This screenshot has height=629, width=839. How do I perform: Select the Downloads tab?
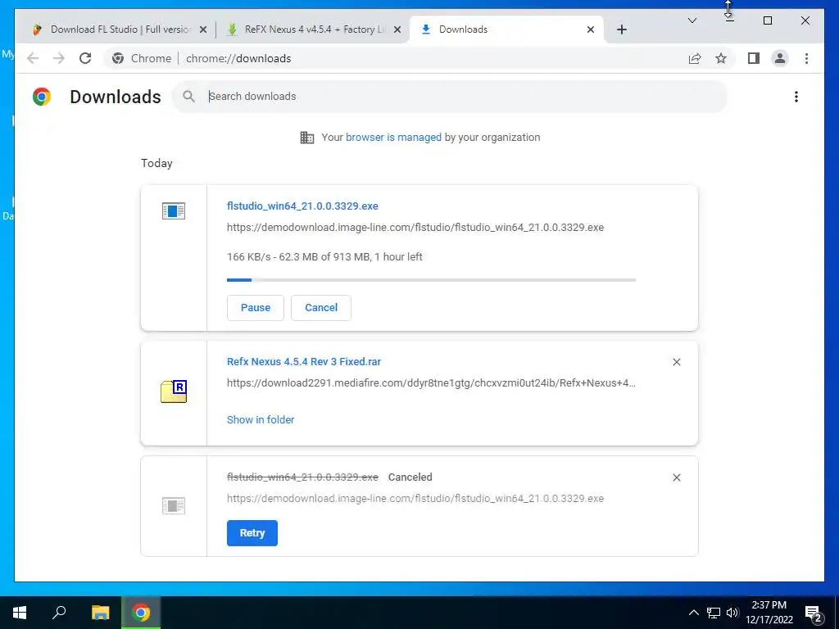[506, 29]
